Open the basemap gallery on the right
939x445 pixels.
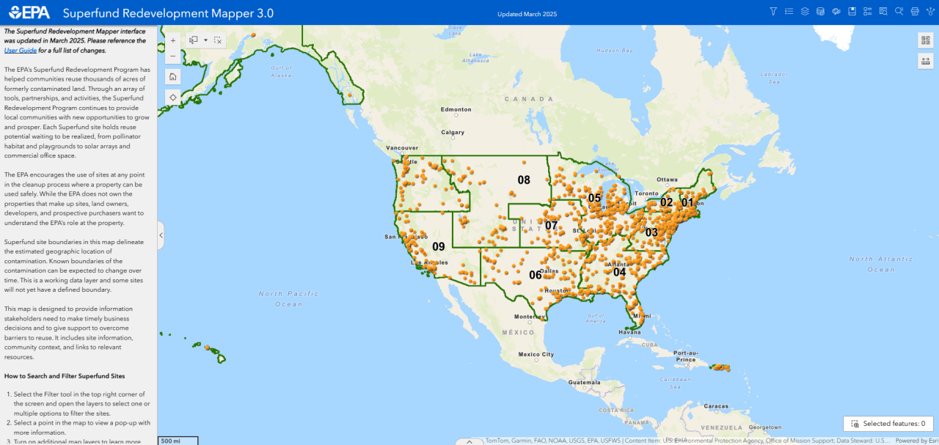[925, 40]
